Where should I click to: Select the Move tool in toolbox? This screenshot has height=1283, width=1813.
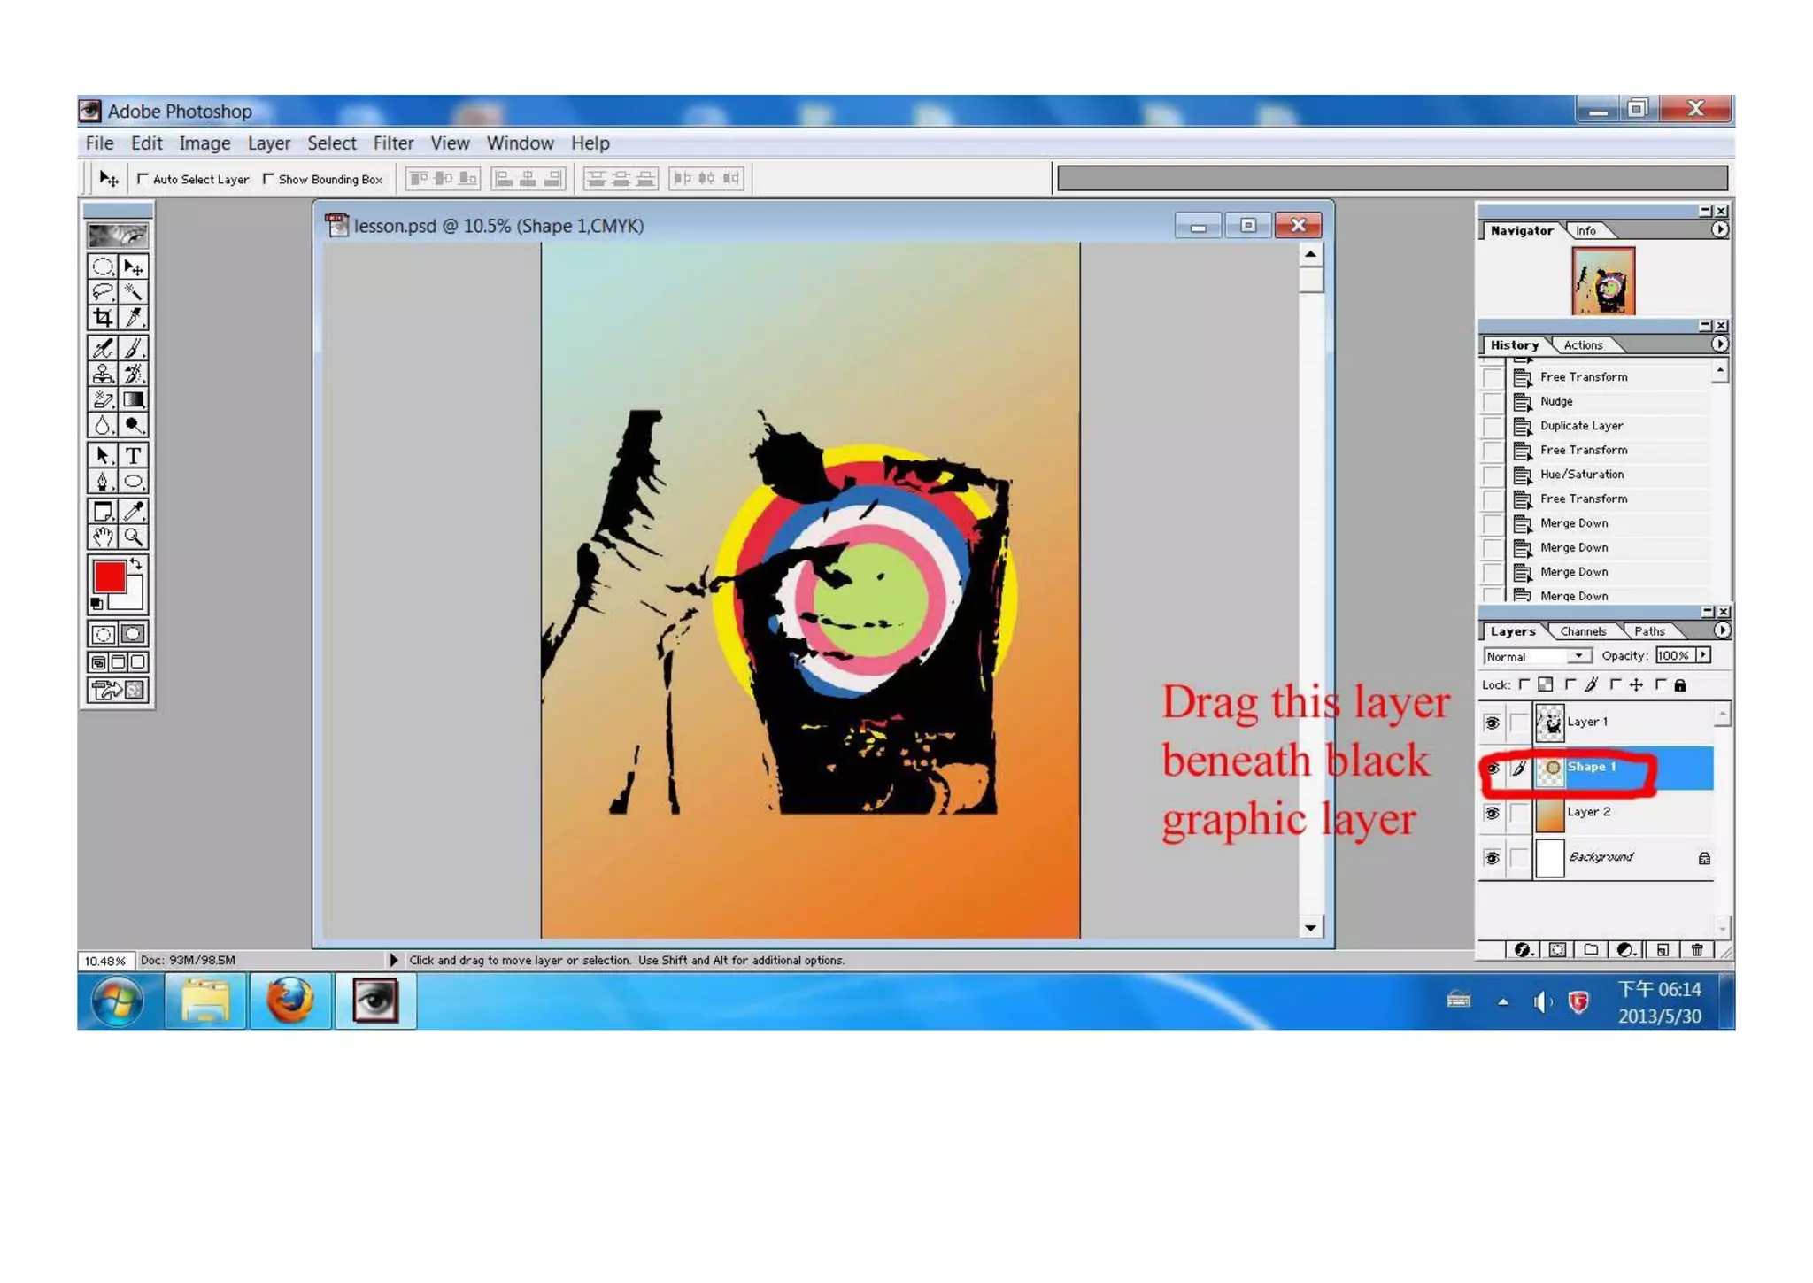click(134, 267)
